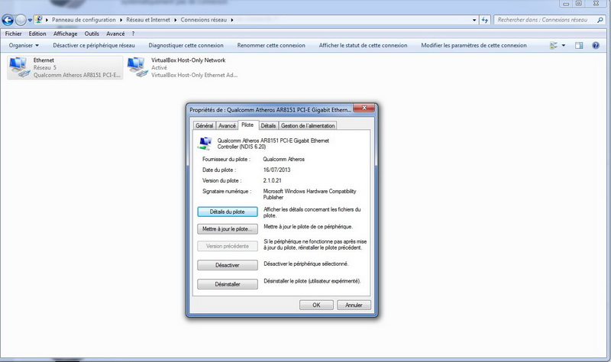Switch to the Avancé tab in properties

pos(227,126)
